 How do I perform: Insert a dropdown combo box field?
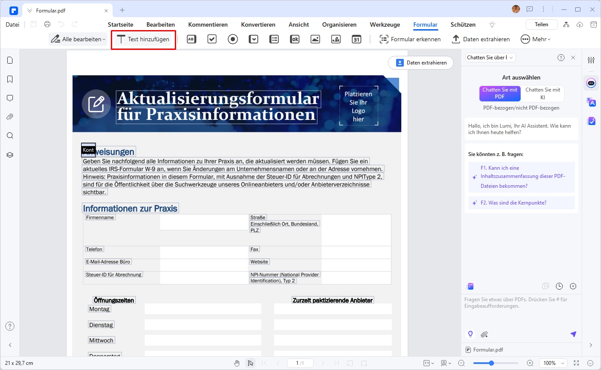[x=253, y=39]
